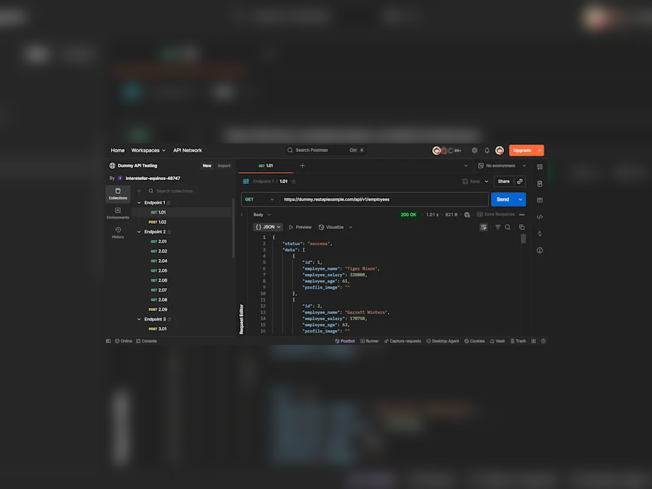Open the Runner from status bar
Viewport: 652px width, 489px height.
[370, 341]
